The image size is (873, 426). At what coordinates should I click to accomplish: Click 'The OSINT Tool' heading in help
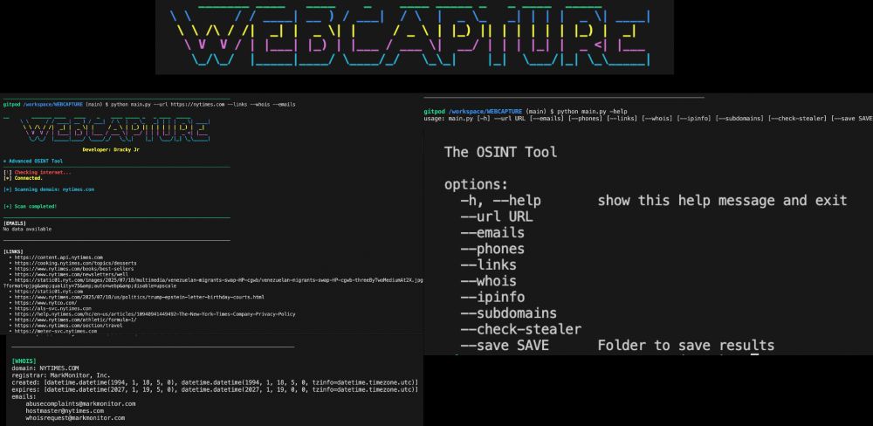pyautogui.click(x=500, y=152)
